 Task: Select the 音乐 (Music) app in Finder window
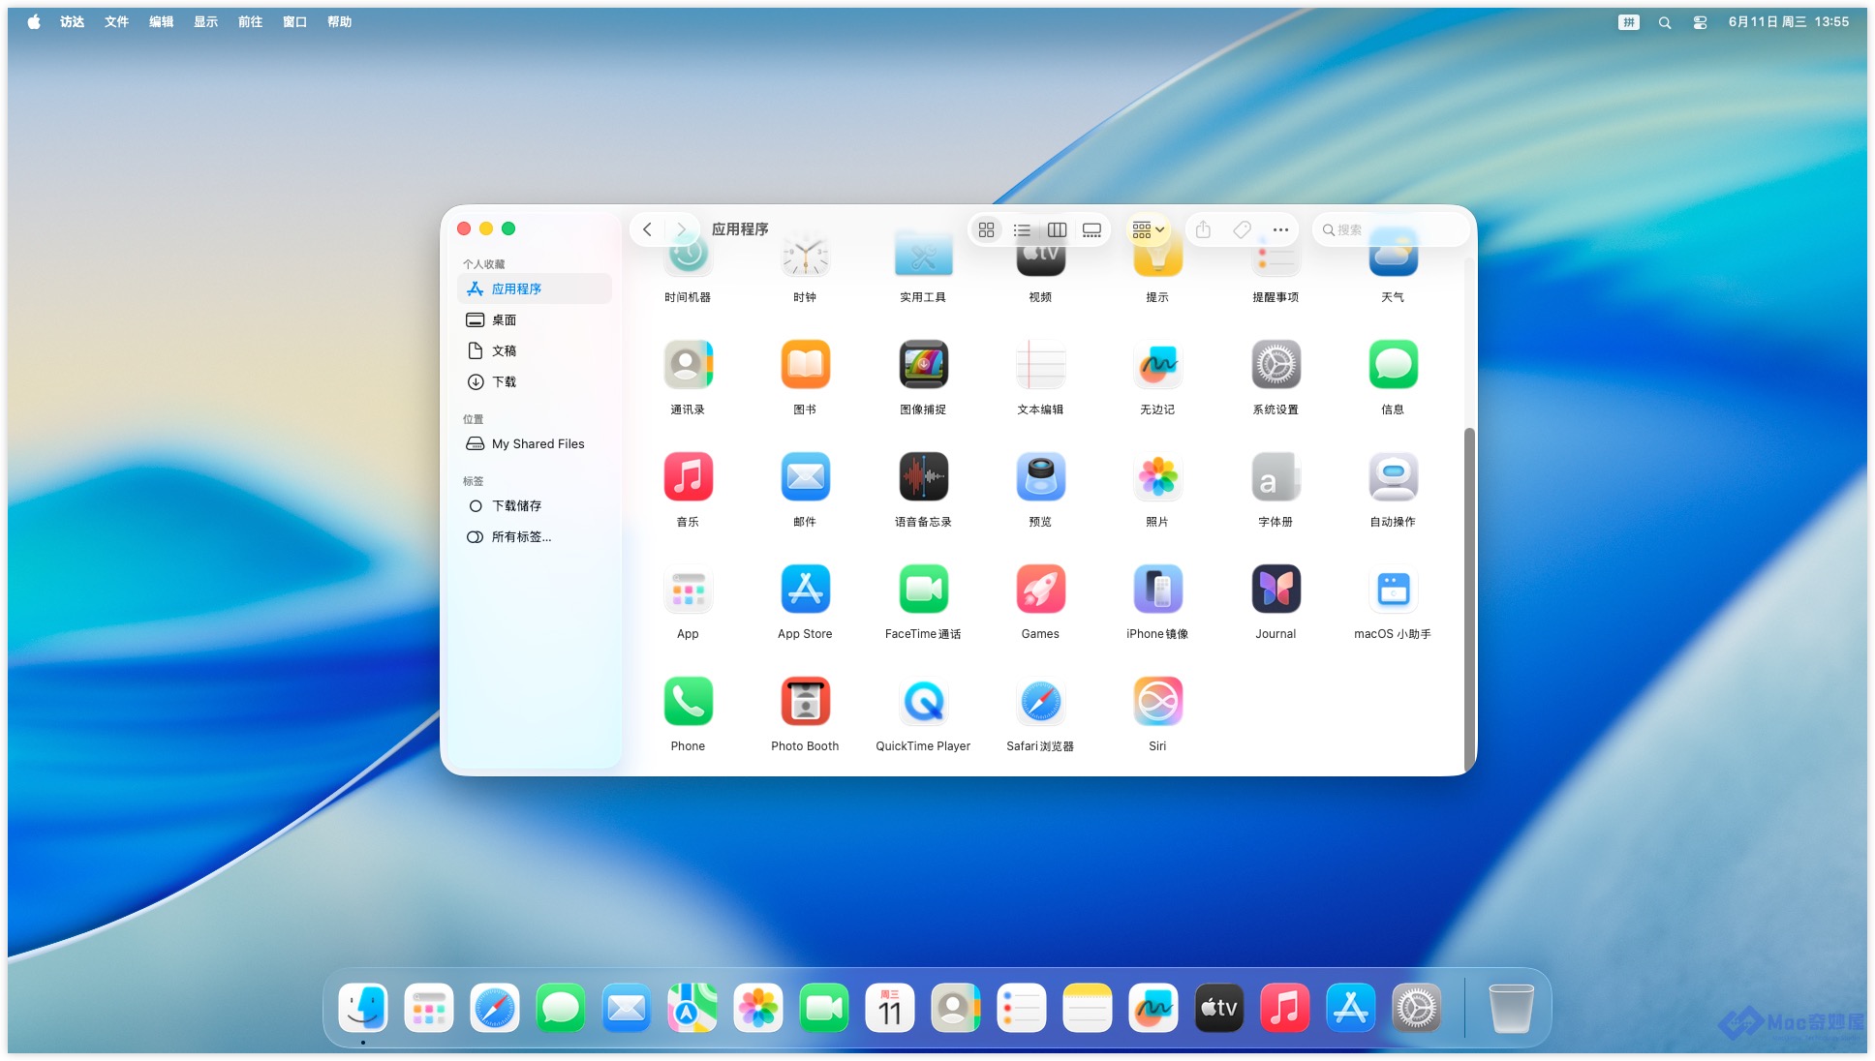point(688,477)
